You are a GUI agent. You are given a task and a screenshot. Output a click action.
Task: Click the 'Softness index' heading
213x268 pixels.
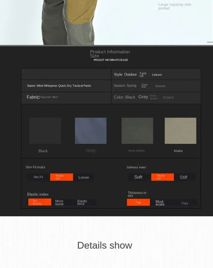(136, 167)
